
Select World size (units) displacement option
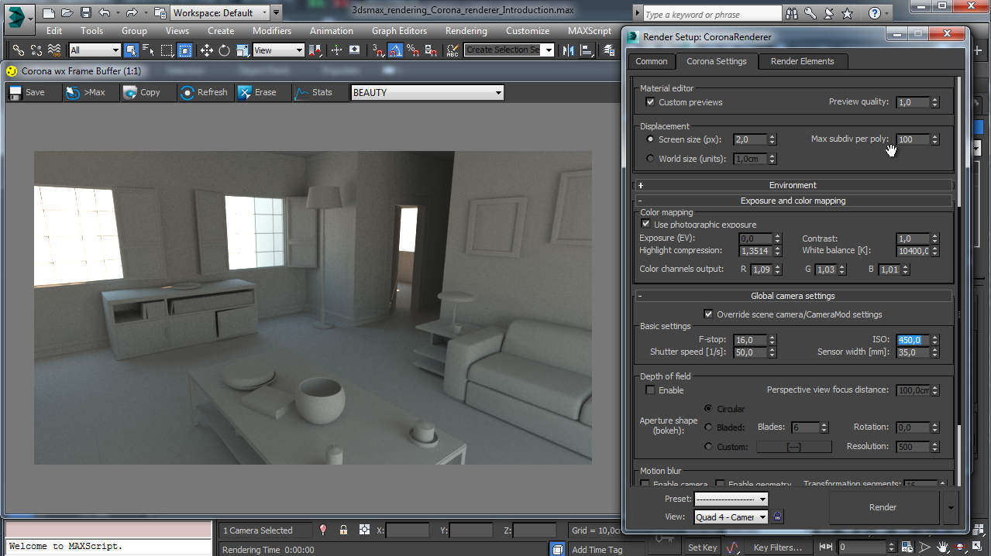coord(651,159)
